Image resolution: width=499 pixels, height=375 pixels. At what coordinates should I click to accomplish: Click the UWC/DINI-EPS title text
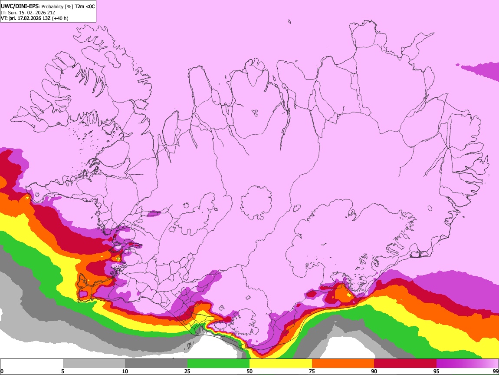[20, 7]
